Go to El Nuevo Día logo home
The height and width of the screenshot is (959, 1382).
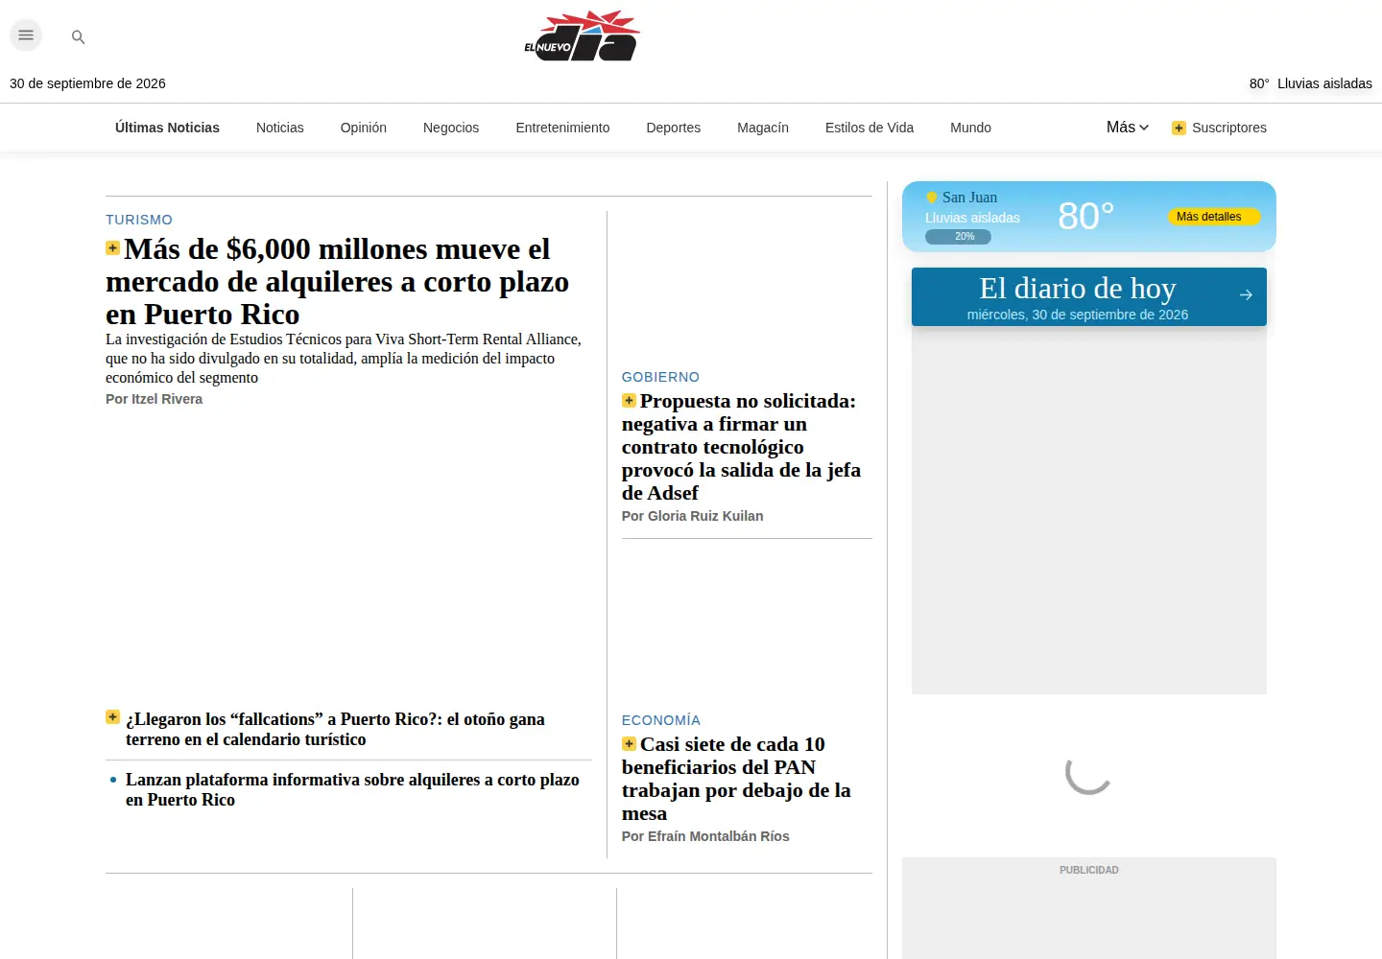(582, 36)
